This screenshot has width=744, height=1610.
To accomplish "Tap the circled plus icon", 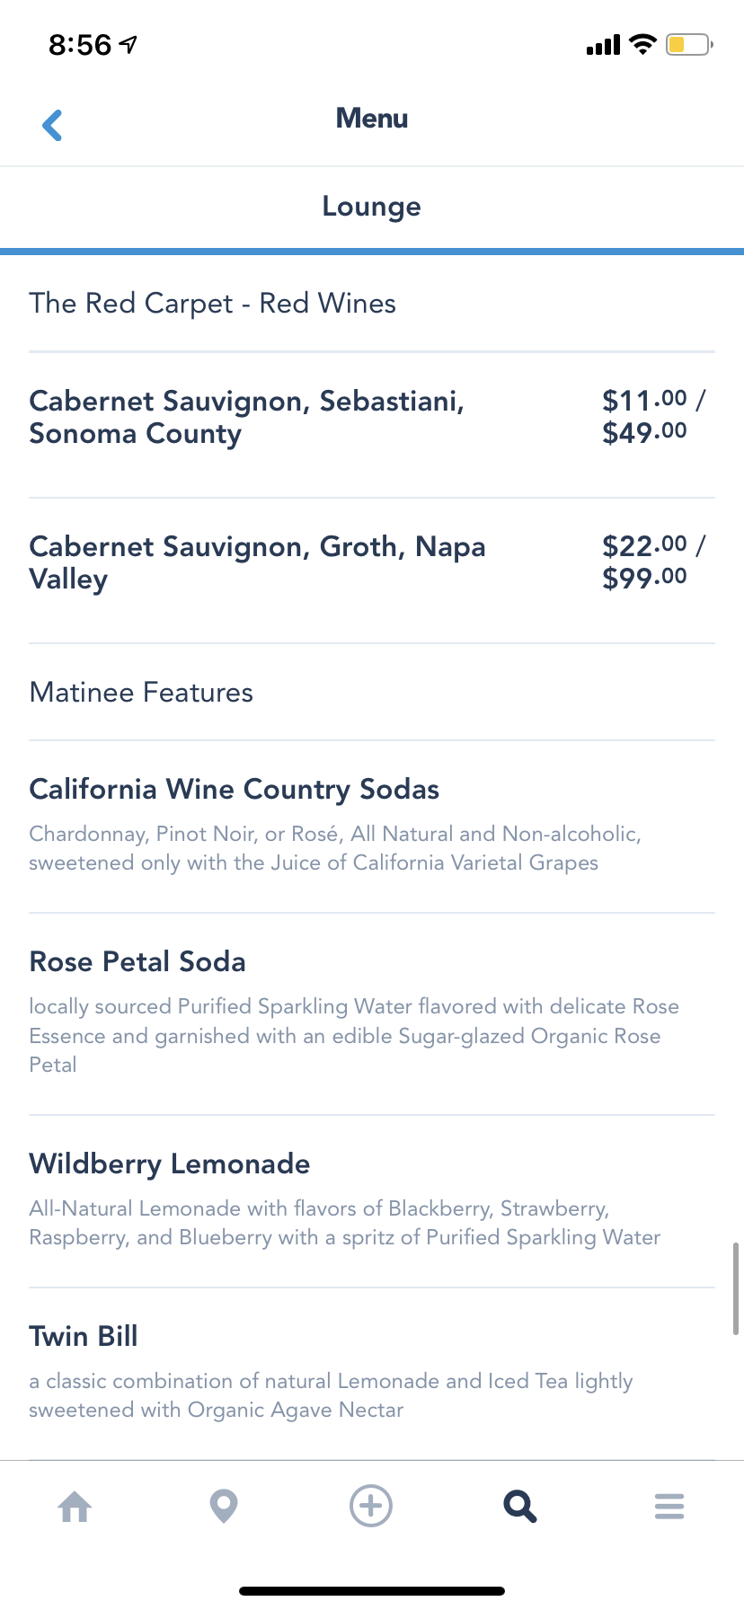I will [x=371, y=1506].
